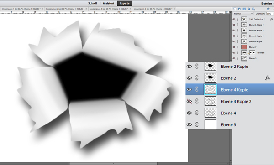
Task: Switch to the Assistent mode tab
Action: [108, 3]
